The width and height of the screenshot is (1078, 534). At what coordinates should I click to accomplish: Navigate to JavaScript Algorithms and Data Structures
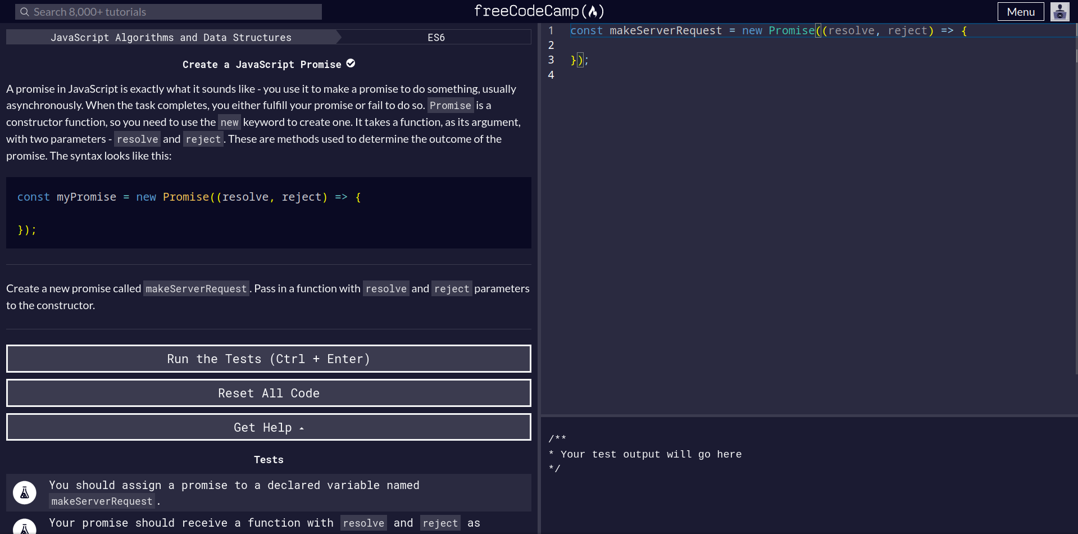pyautogui.click(x=171, y=37)
